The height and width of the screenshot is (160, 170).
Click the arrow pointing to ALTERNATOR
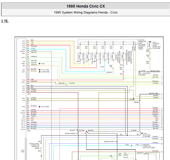coord(40,72)
